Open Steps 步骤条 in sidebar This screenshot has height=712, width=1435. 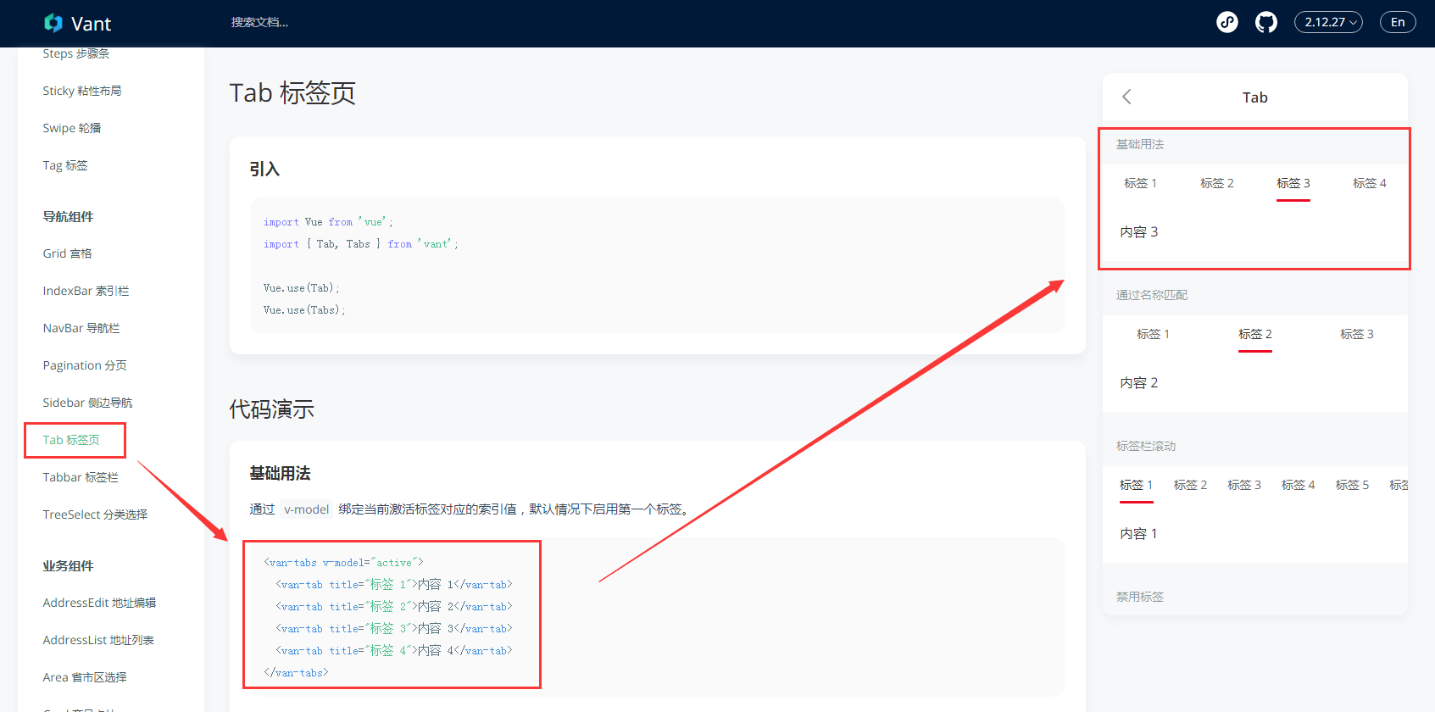click(x=76, y=53)
